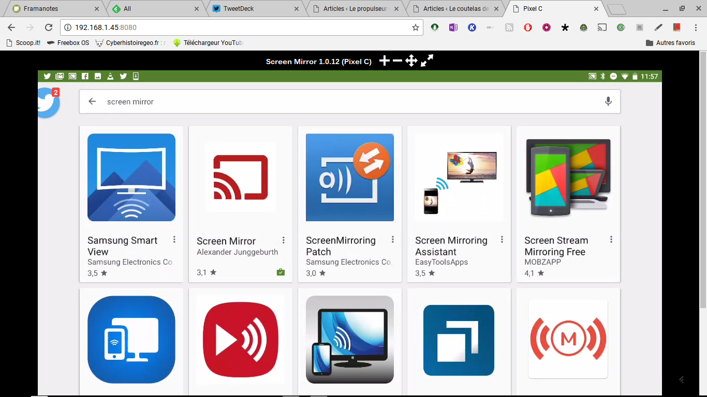Screen dimensions: 707x397
Task: Click the pink camera aperture extension icon
Action: pos(547,27)
